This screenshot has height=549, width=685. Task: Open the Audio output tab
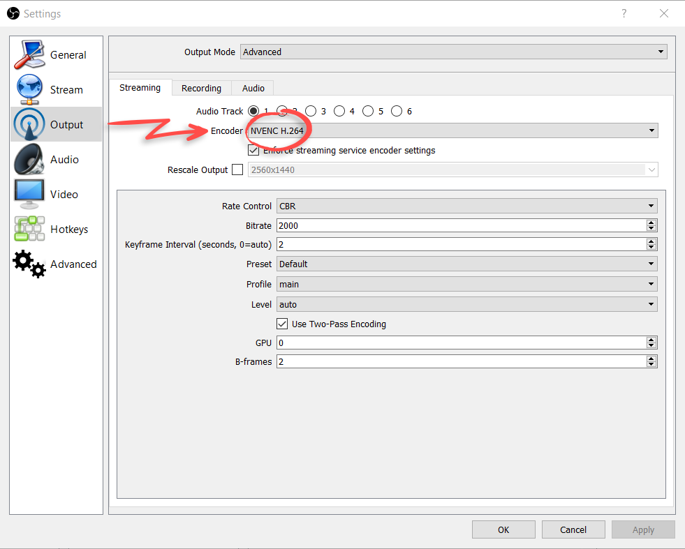(x=252, y=88)
